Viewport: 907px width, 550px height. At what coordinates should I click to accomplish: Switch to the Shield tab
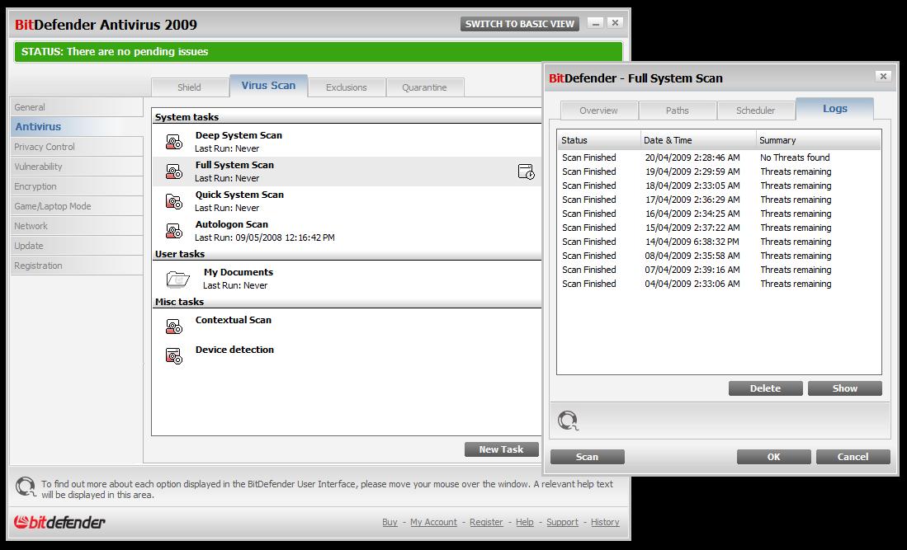point(189,87)
